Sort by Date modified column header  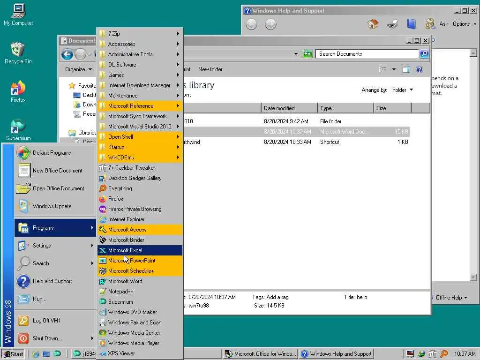(289, 108)
